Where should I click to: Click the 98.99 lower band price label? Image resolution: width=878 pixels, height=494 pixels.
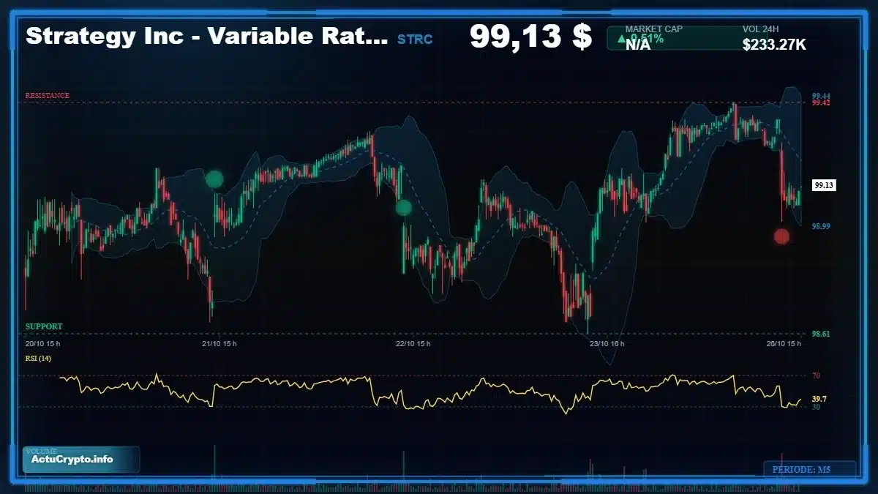(821, 227)
